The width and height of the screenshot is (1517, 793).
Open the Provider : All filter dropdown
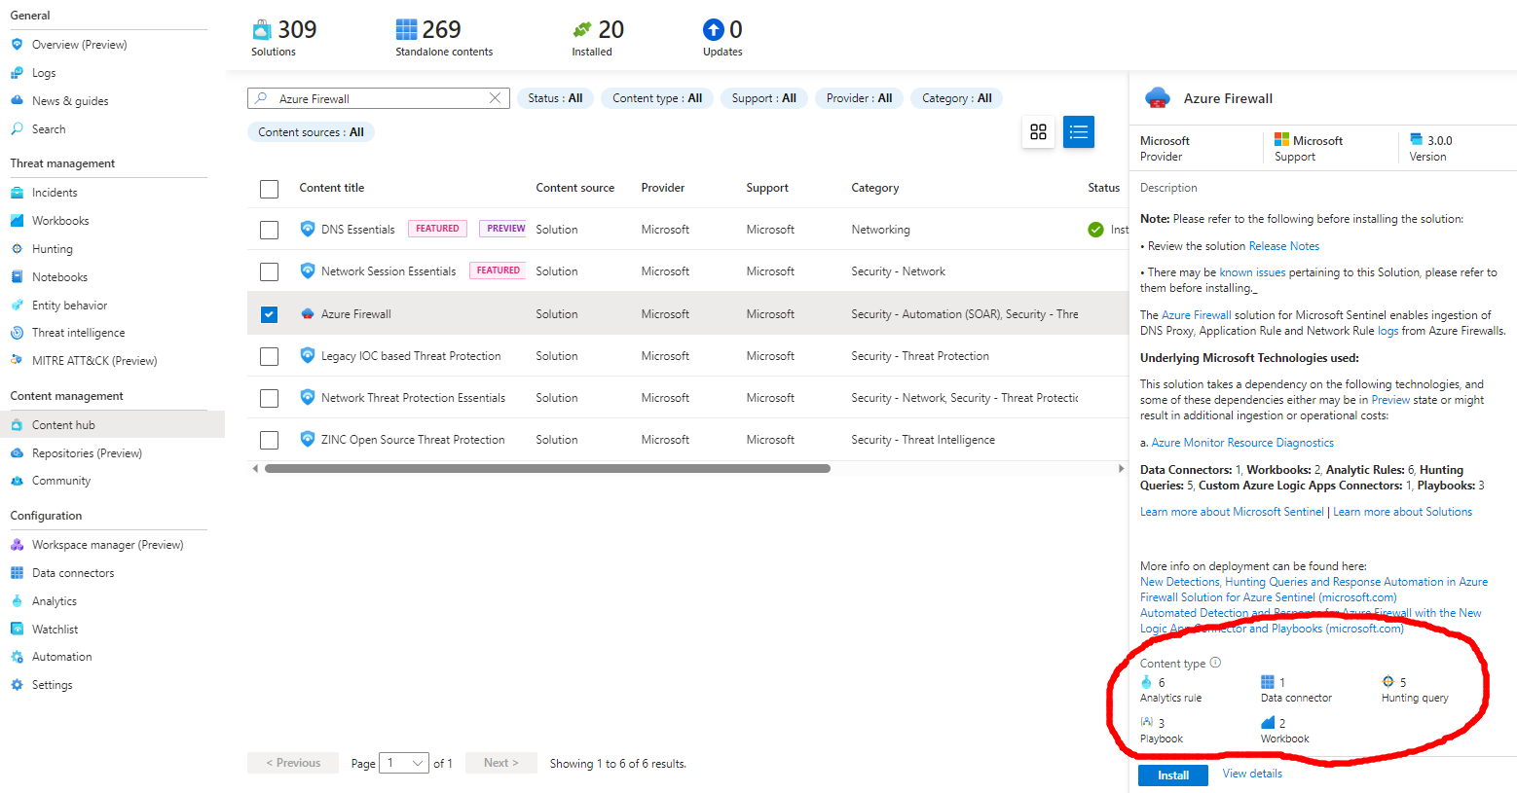point(858,97)
